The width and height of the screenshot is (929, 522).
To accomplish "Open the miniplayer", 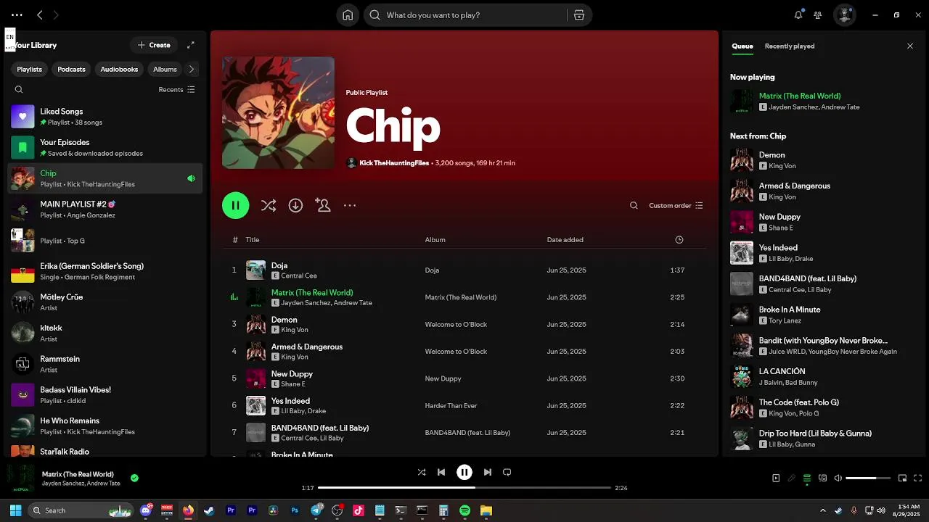I will click(x=902, y=478).
